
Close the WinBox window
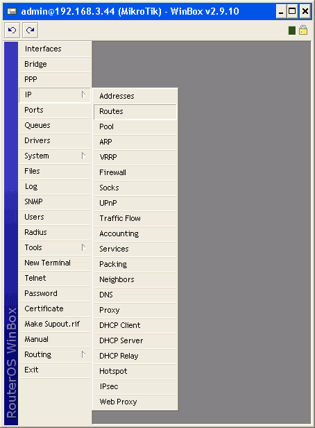pos(305,11)
